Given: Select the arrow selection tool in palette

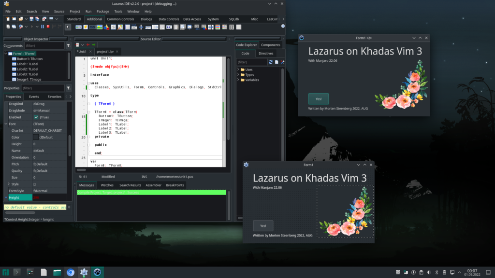Looking at the screenshot, I should tap(68, 27).
